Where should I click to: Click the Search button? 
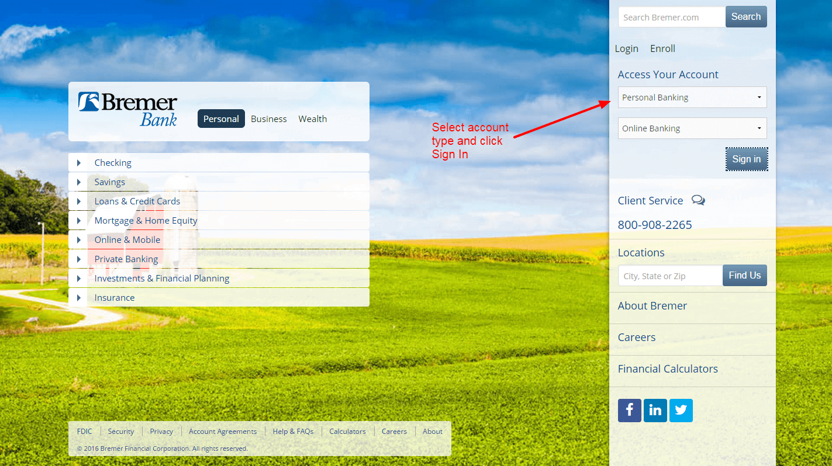coord(746,17)
